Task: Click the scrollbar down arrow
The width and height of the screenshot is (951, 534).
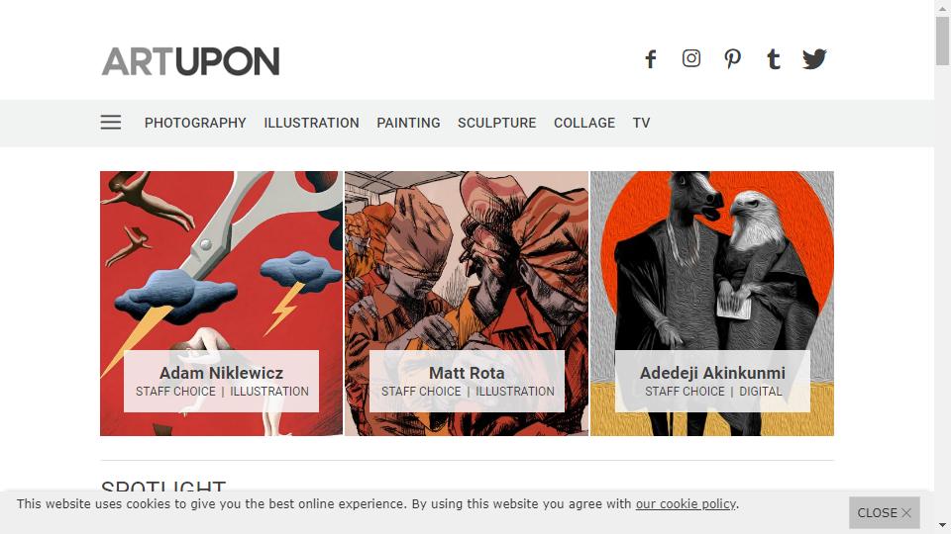Action: [x=942, y=525]
